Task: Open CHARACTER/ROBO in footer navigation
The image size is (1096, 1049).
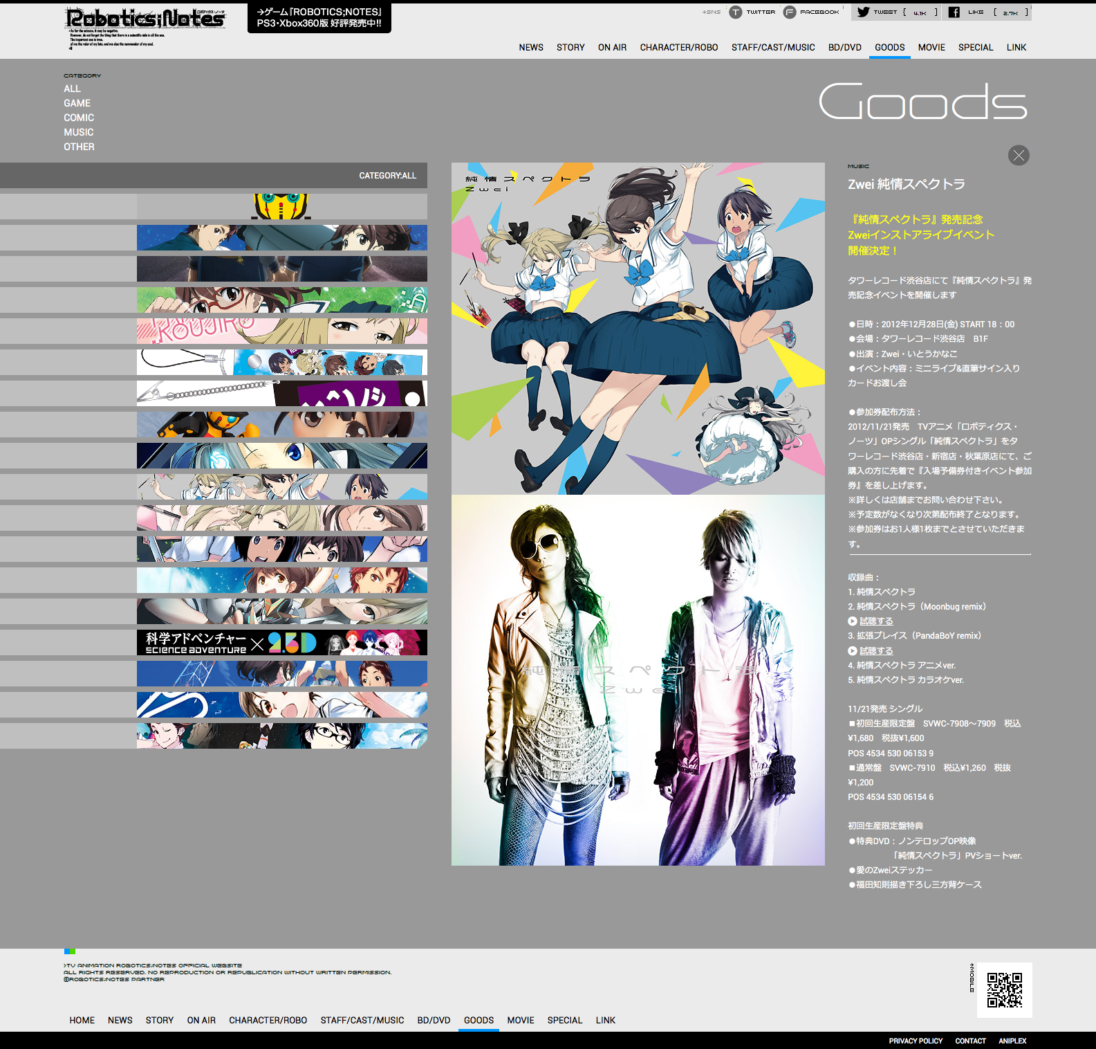Action: coord(268,1021)
